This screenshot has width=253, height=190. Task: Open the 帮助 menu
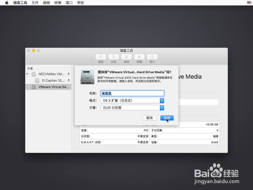(80, 3)
